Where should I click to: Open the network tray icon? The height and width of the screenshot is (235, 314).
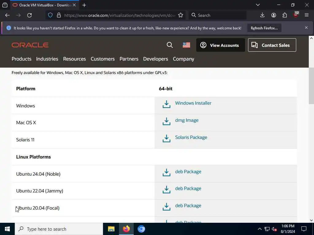pyautogui.click(x=267, y=229)
